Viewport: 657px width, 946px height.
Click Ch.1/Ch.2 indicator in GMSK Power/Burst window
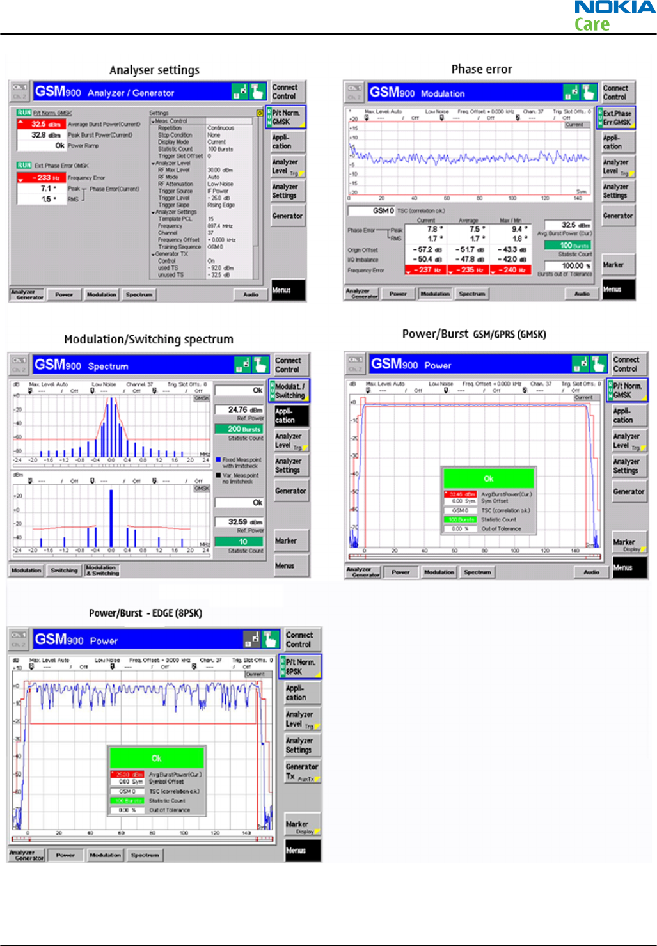click(356, 364)
